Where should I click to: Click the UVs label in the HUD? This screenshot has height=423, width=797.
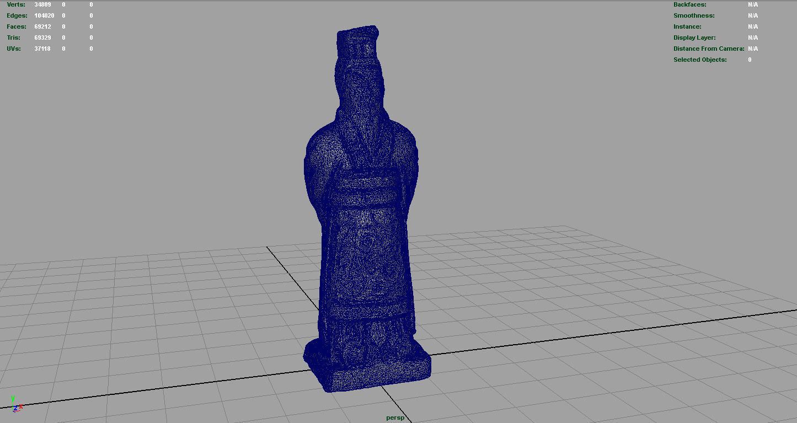point(14,49)
